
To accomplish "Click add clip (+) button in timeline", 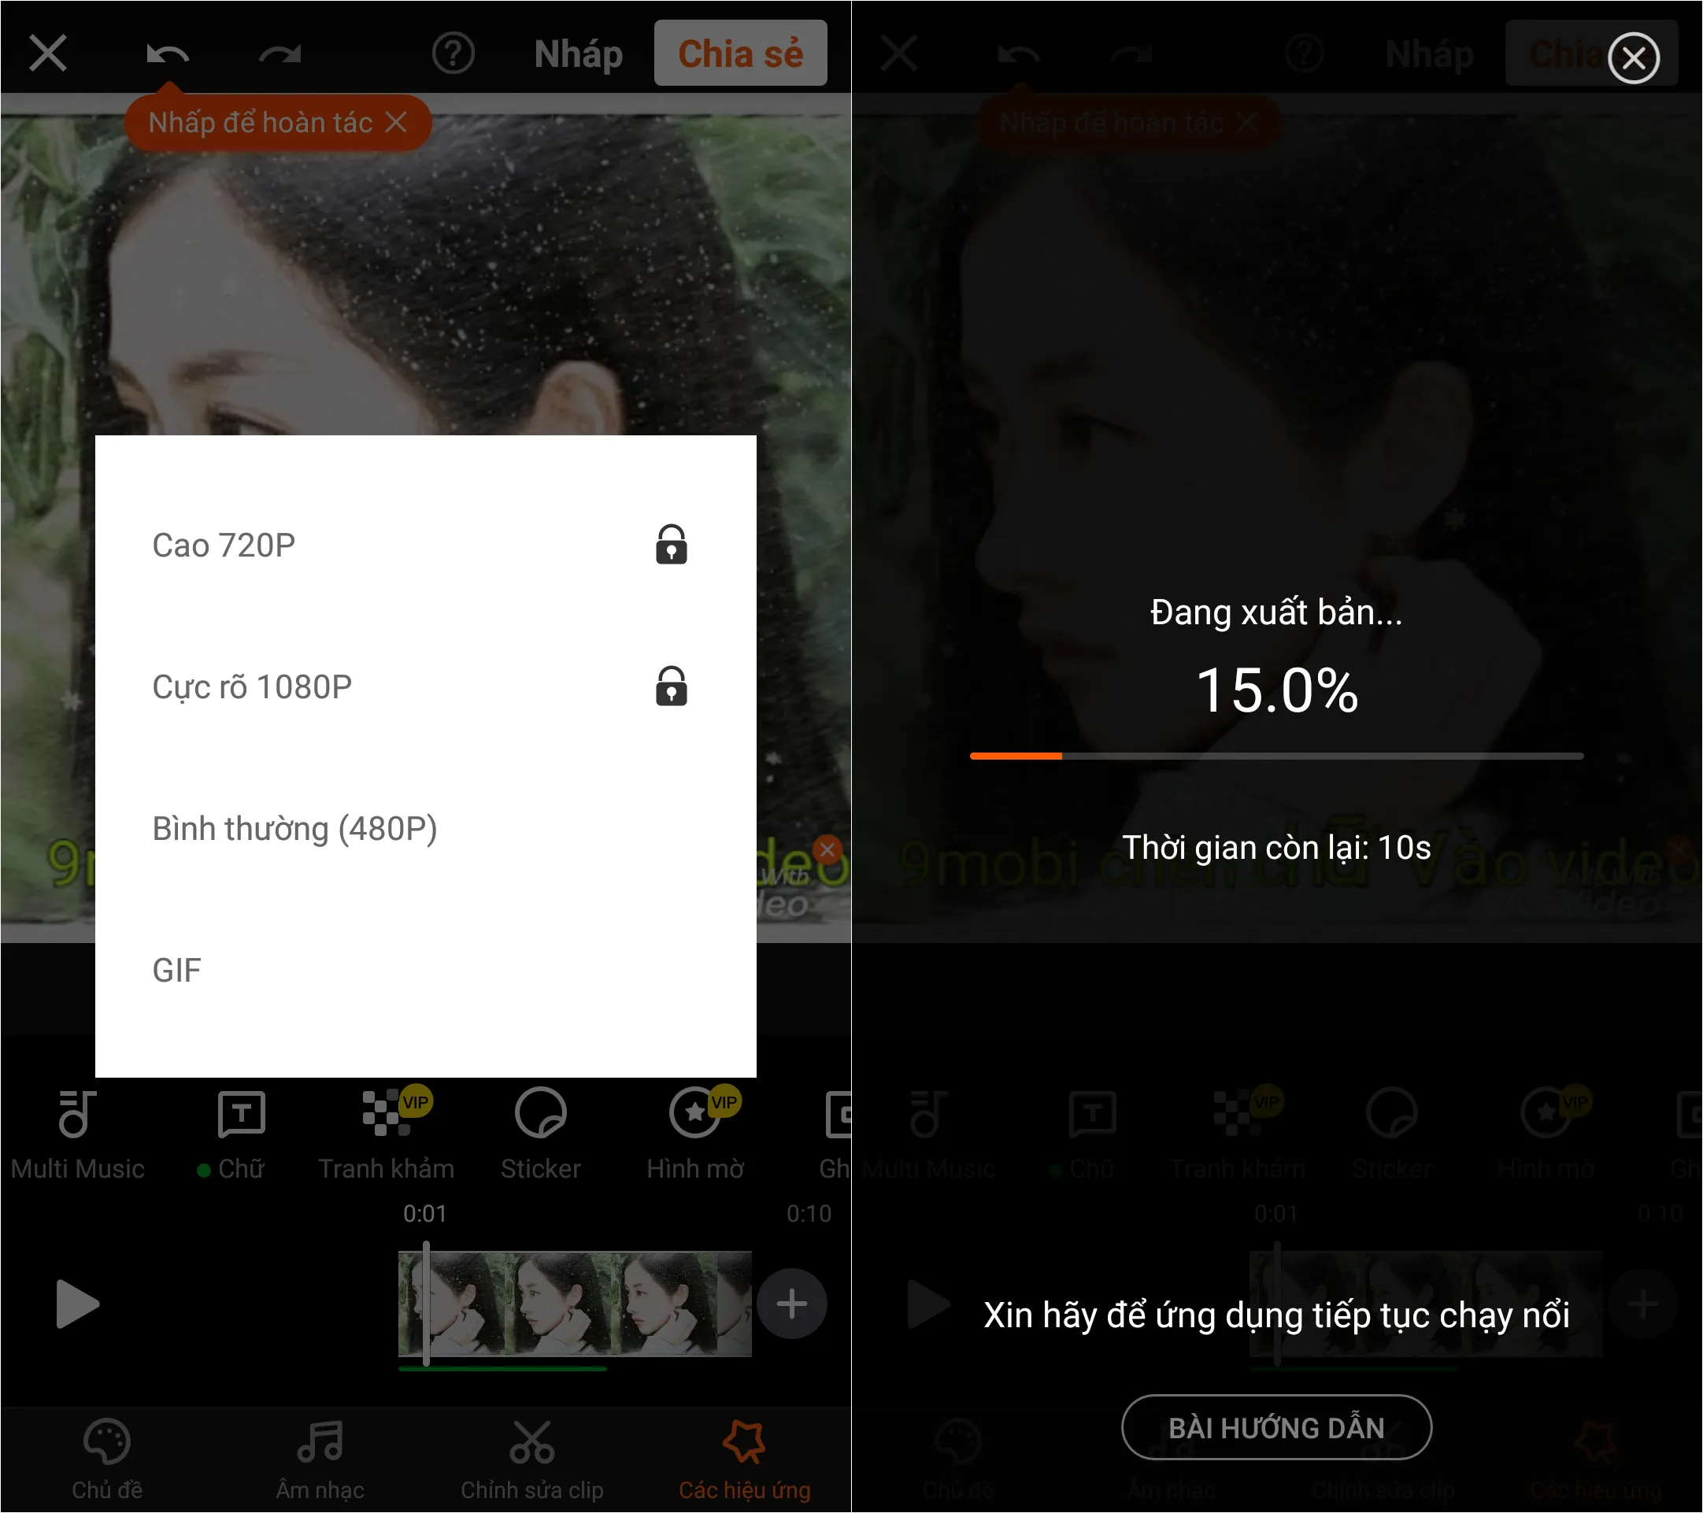I will click(793, 1306).
